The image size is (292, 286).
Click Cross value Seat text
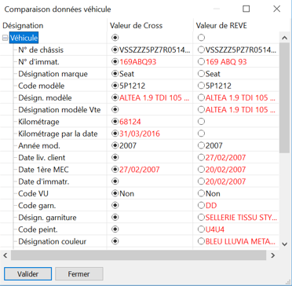pos(127,74)
